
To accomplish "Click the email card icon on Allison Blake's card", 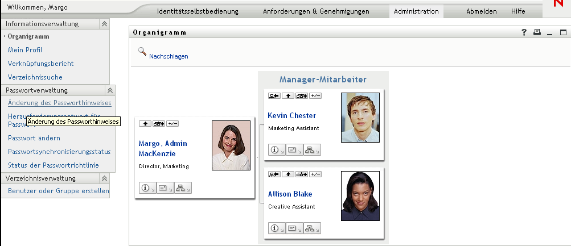I will pos(294,228).
